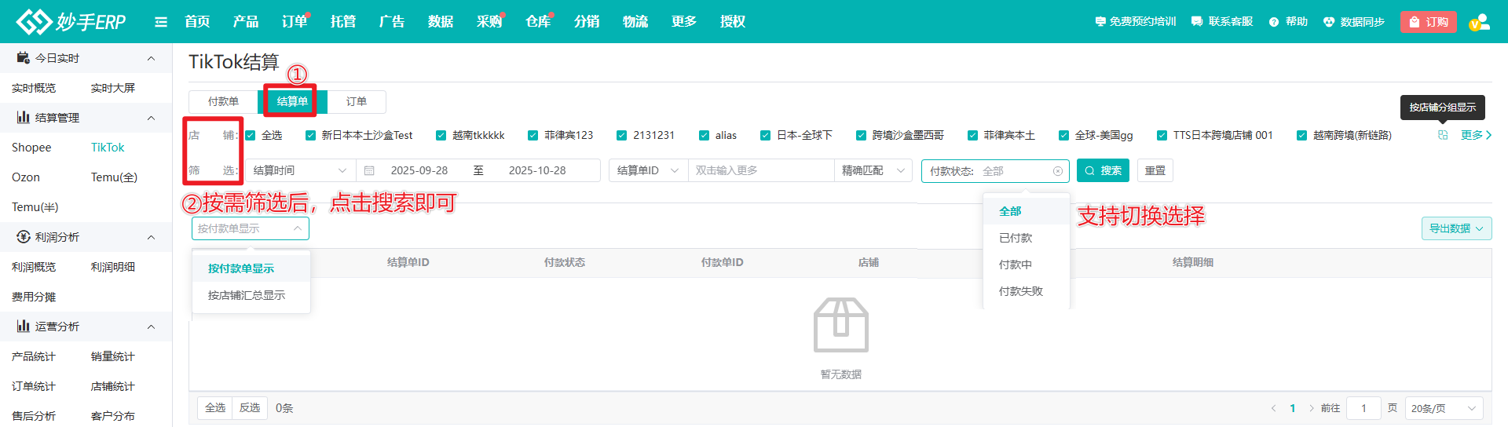Open the 物流 top menu
Image resolution: width=1508 pixels, height=427 pixels.
(635, 21)
